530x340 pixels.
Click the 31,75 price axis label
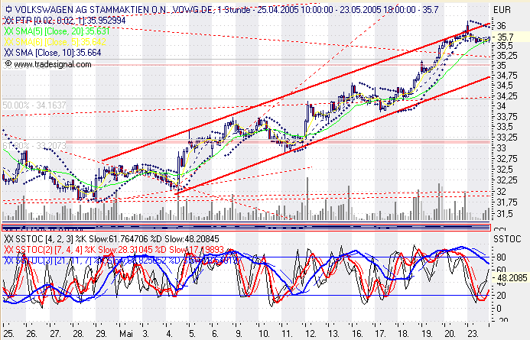pos(507,202)
